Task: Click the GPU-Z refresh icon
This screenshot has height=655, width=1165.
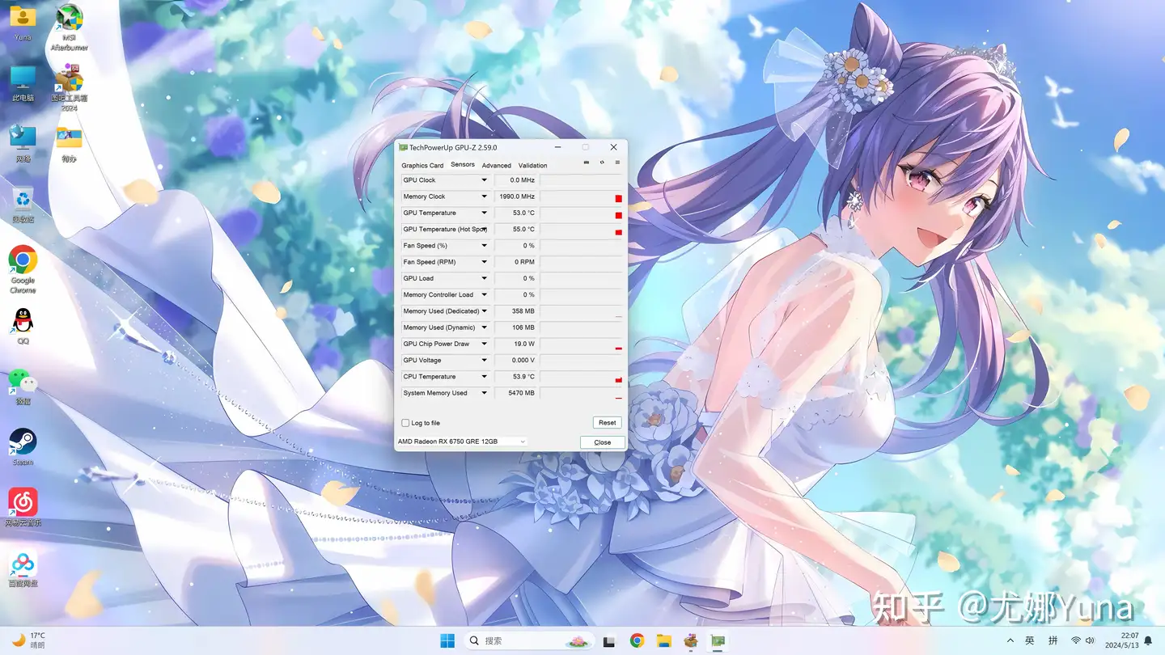Action: (x=602, y=163)
